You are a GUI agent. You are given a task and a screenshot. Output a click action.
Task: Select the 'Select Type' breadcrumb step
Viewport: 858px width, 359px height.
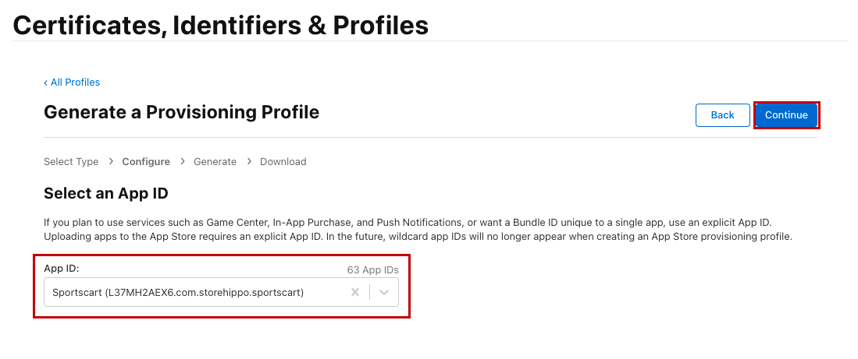71,162
